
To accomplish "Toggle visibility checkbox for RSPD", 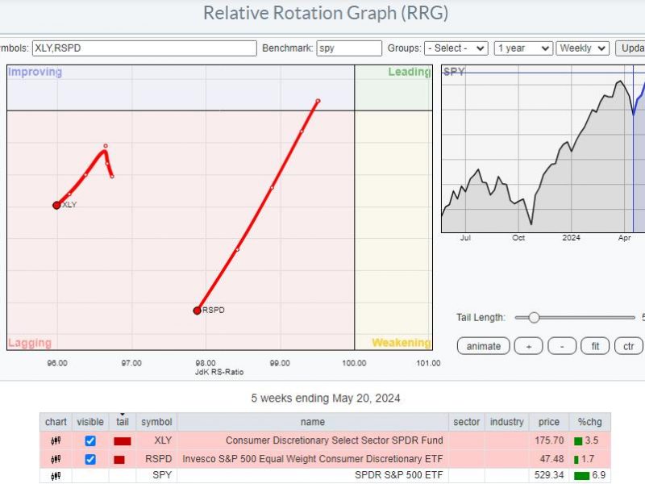I will coord(90,459).
